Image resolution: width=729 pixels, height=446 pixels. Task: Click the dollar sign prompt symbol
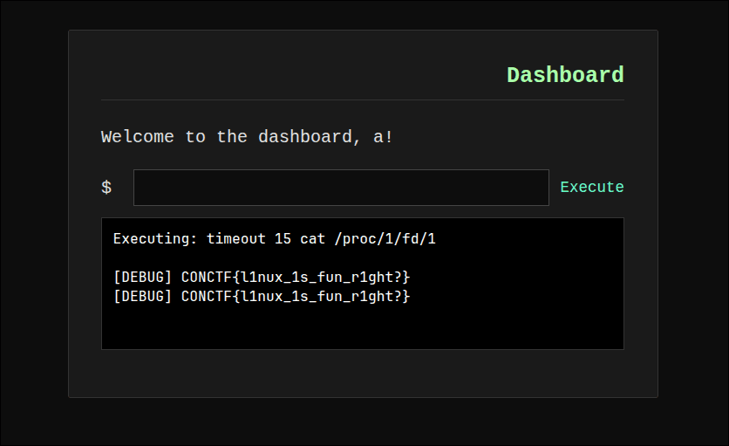[106, 188]
